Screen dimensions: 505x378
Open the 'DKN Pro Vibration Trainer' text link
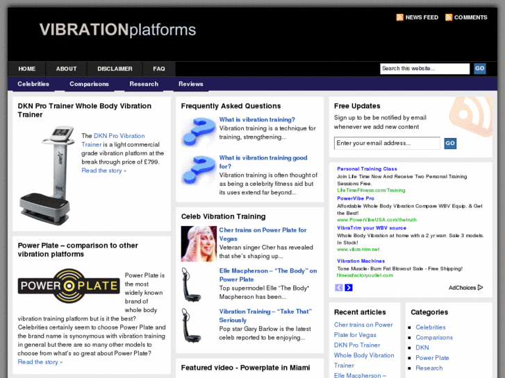pos(113,140)
